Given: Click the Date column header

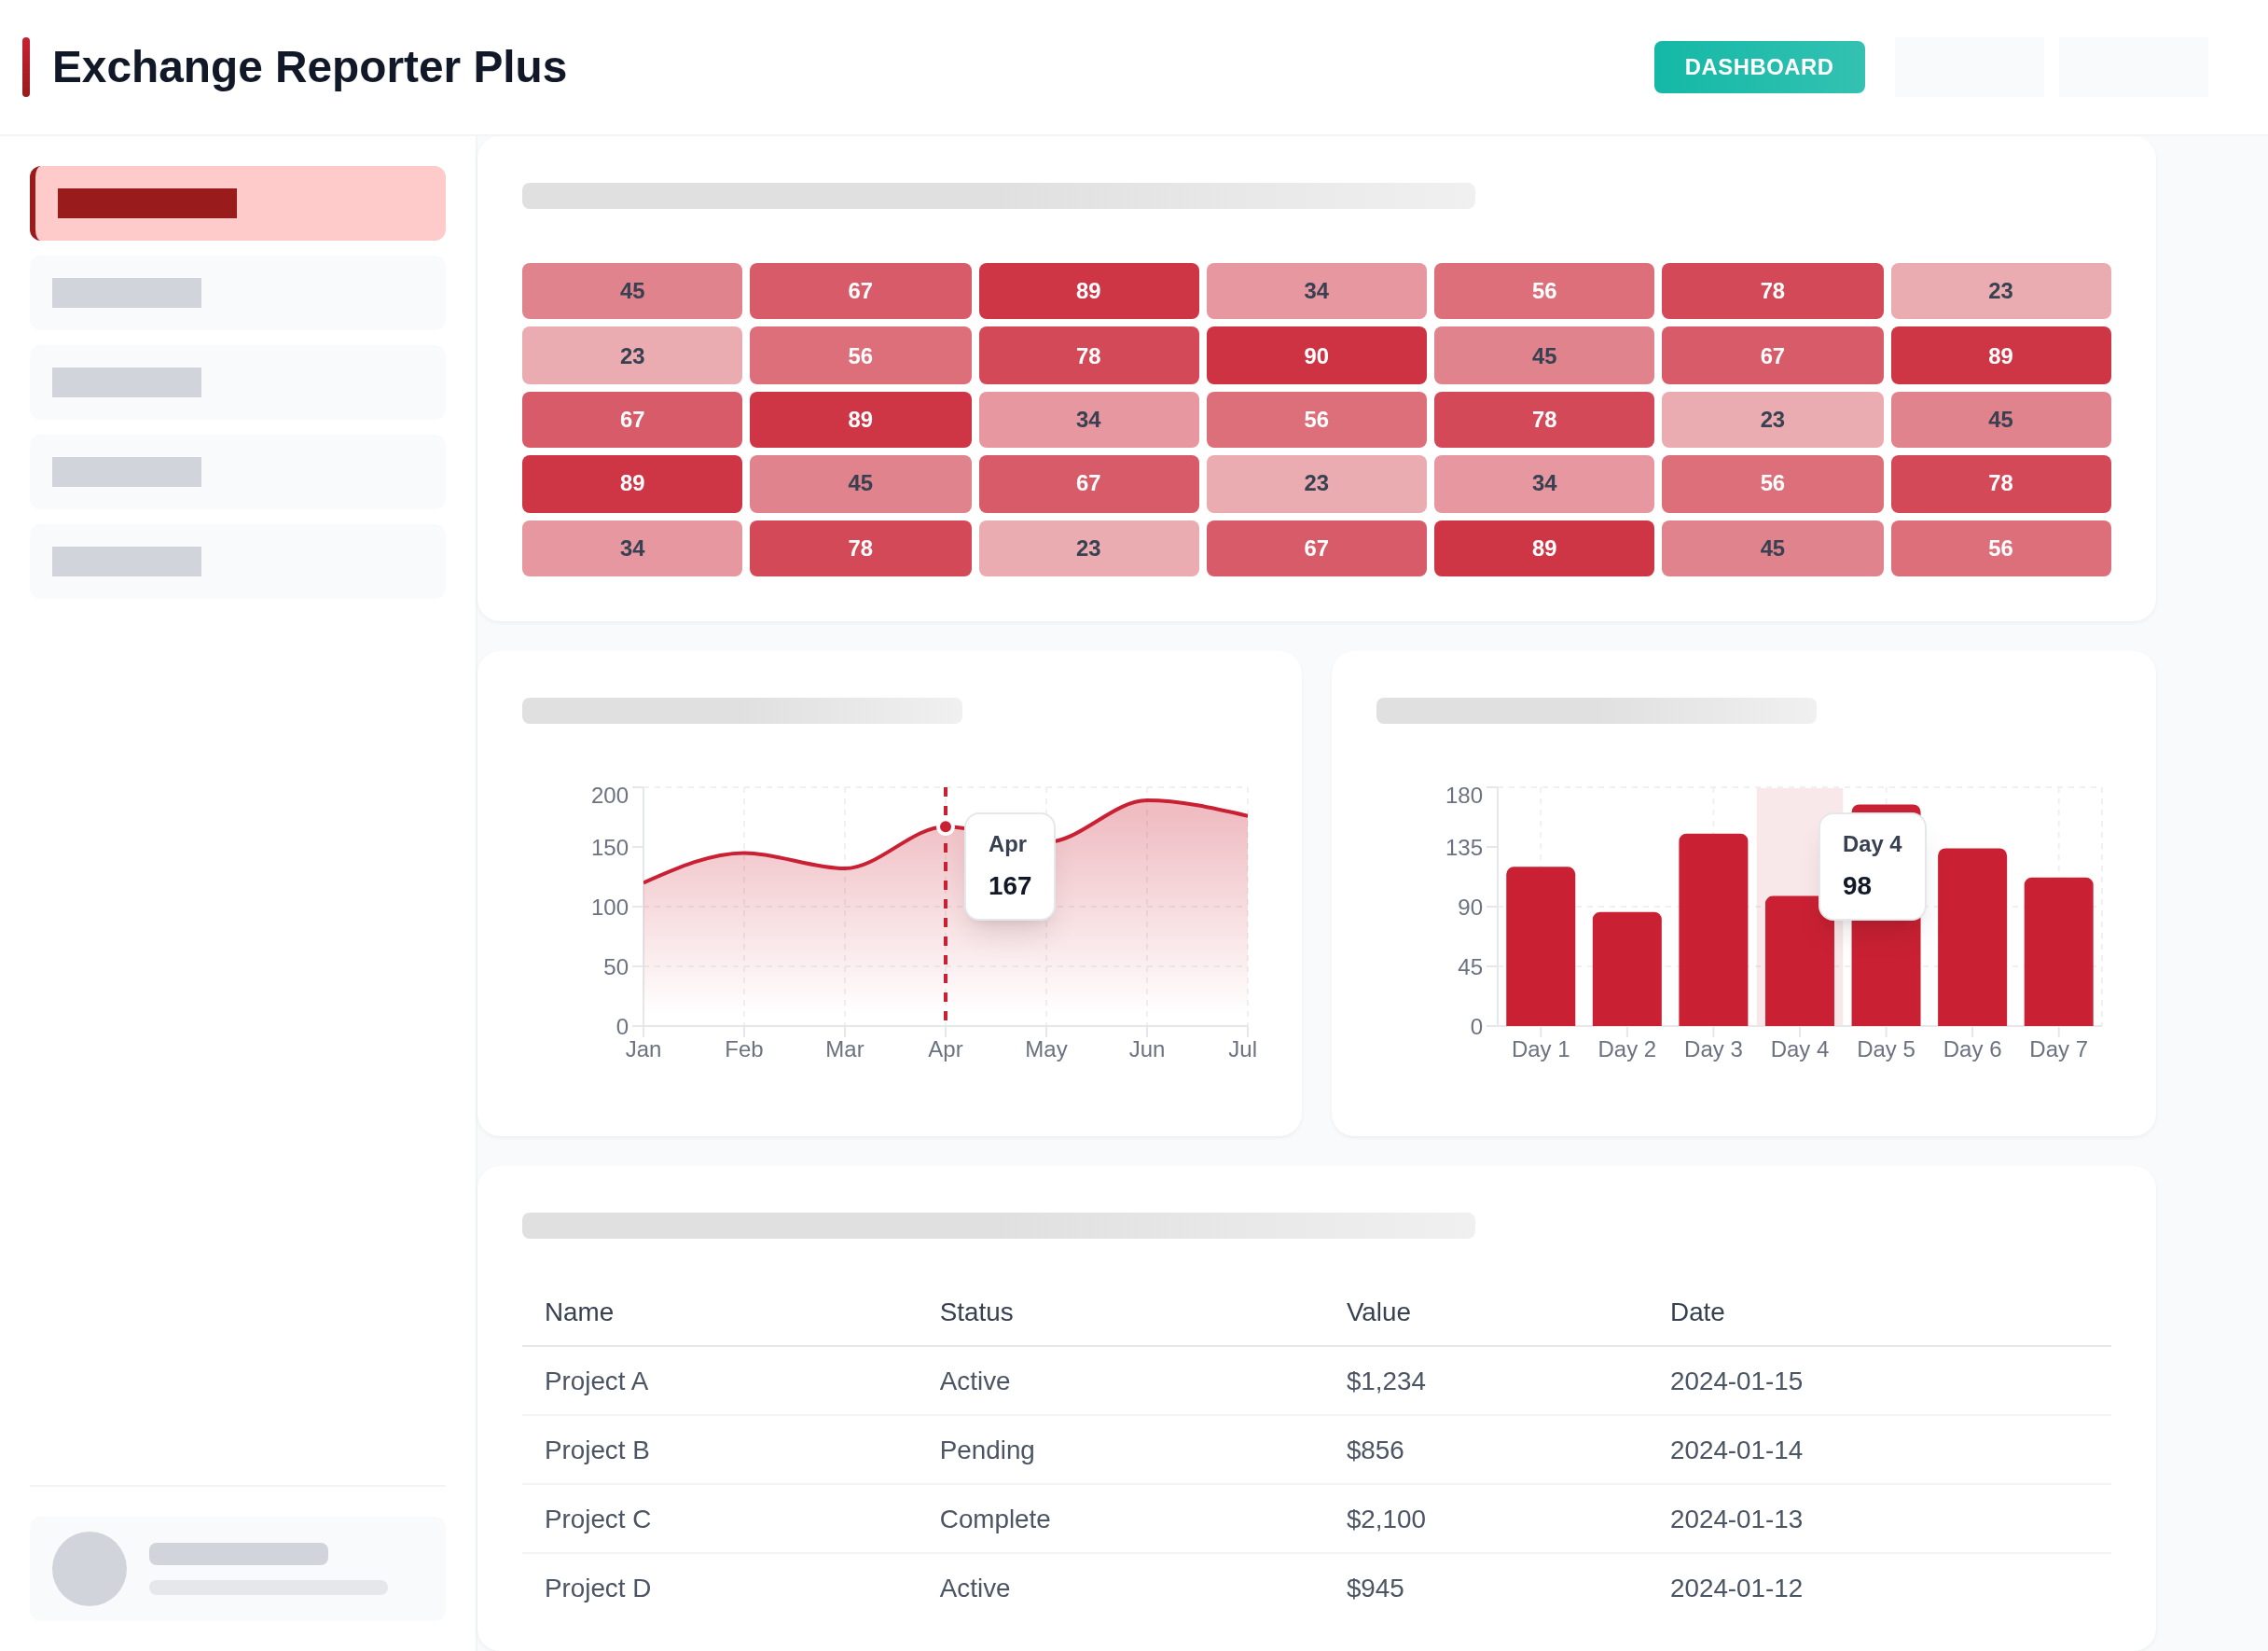Looking at the screenshot, I should (1696, 1312).
